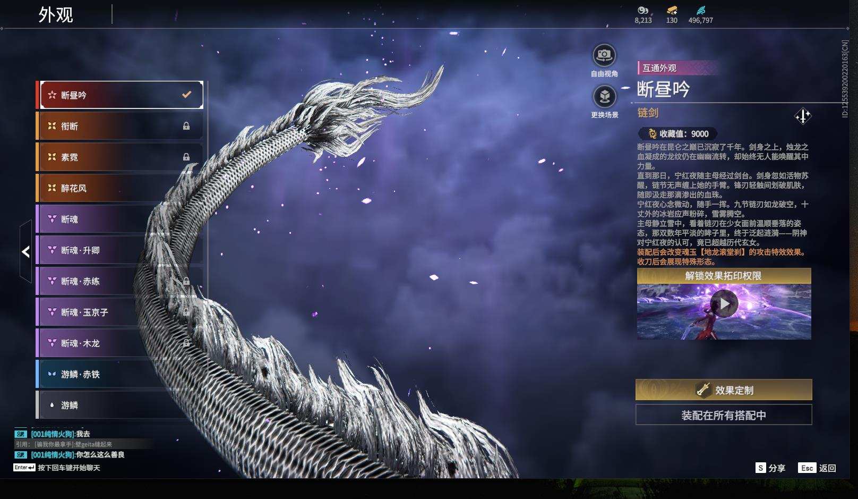
Task: Click the jade currency icon showing 496,797
Action: pos(701,10)
